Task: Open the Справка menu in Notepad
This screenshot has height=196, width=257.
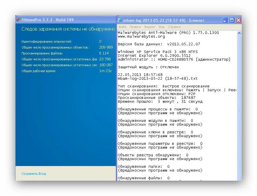Action: click(x=174, y=27)
